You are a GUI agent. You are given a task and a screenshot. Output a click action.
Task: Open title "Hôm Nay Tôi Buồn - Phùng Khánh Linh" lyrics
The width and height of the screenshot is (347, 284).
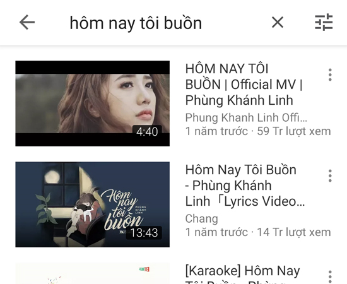[245, 186]
